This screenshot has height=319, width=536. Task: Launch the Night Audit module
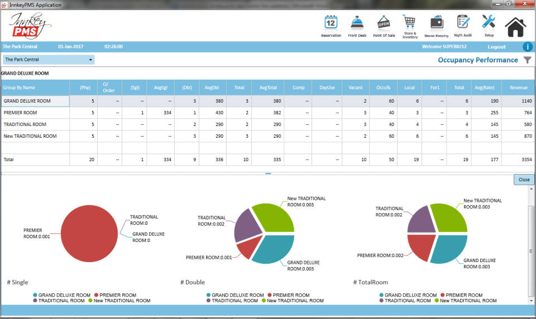click(x=462, y=23)
